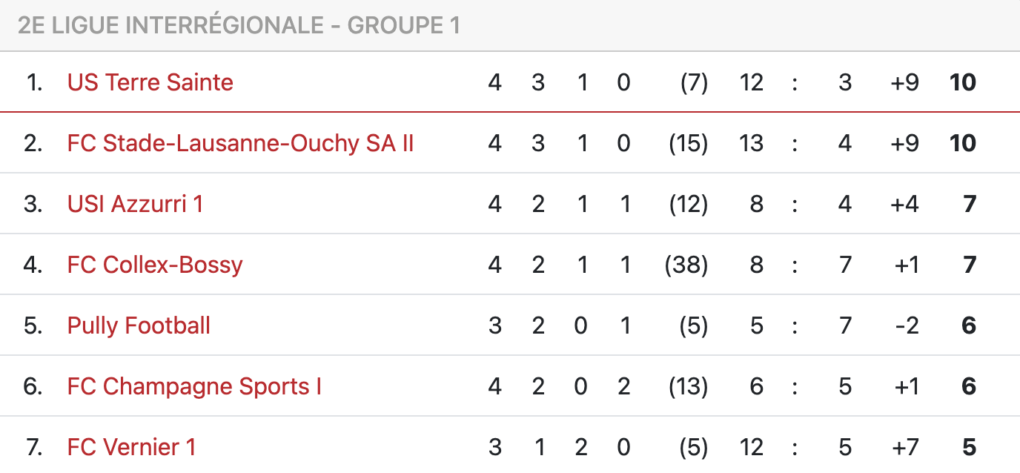This screenshot has width=1020, height=473.
Task: Click the +9 goal difference for Stade-Lausanne-Ouchy
Action: pos(904,143)
